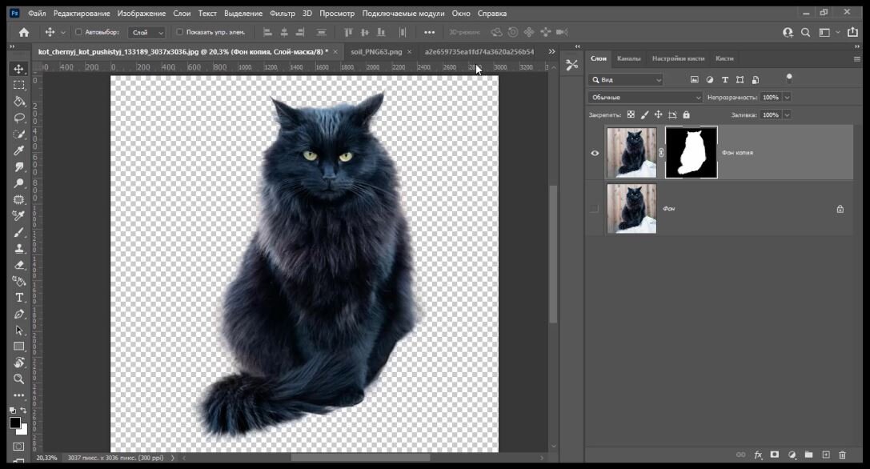Enable the Автовыбор checkbox
This screenshot has width=870, height=469.
(78, 32)
